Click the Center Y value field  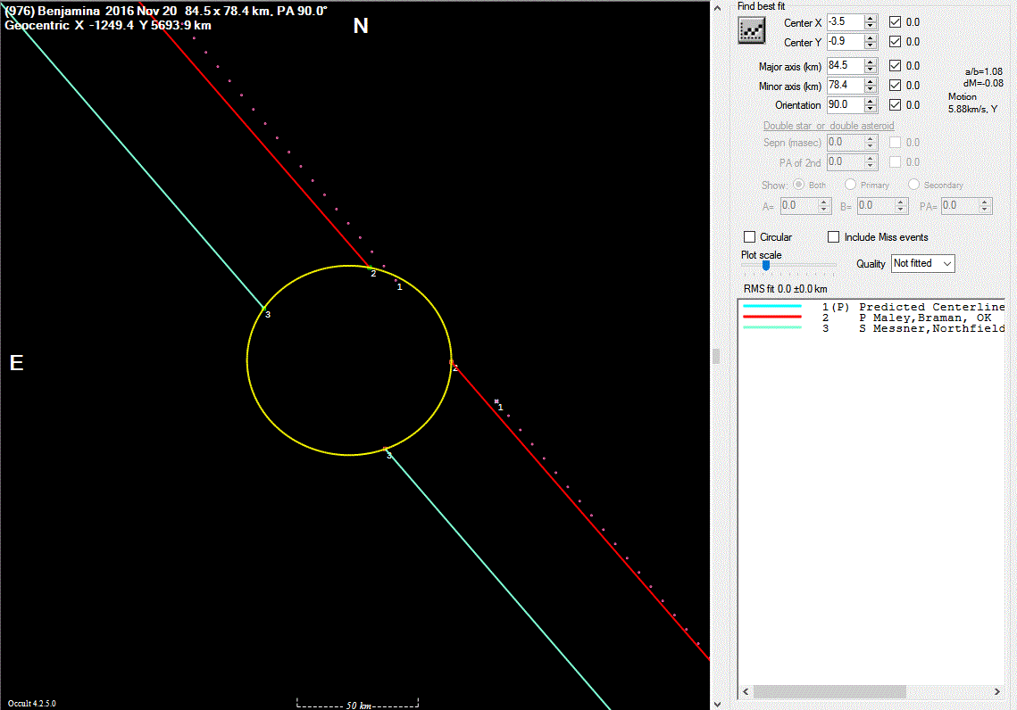(x=846, y=41)
